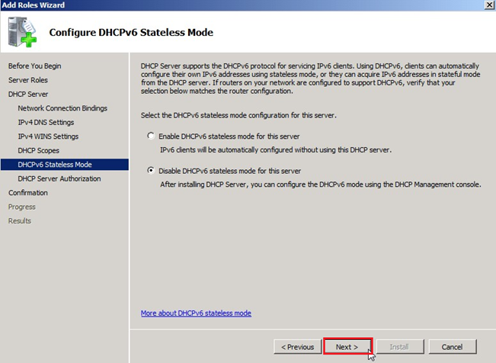Open the DHCP Scopes page
This screenshot has height=363, width=496.
click(x=38, y=150)
